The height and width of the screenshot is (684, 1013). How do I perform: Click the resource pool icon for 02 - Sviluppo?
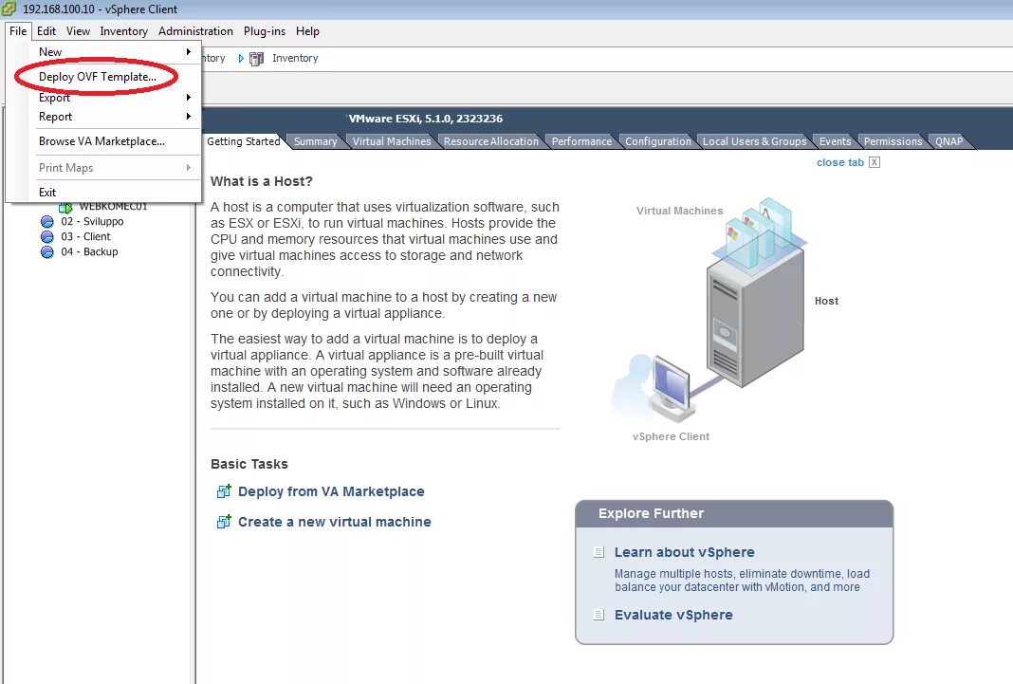click(x=47, y=222)
